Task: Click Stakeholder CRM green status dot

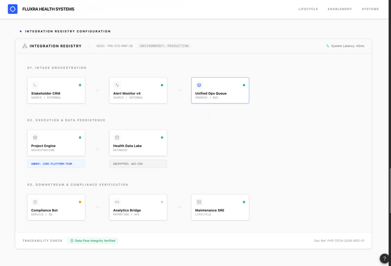Action: pyautogui.click(x=80, y=85)
